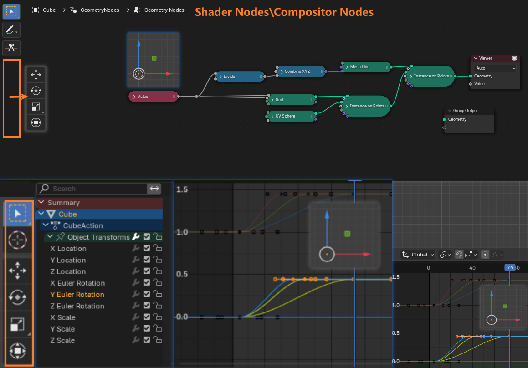Image resolution: width=528 pixels, height=368 pixels.
Task: Select the Select Box tool in node editor
Action: point(11,11)
